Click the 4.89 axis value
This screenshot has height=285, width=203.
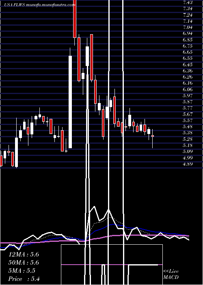click(x=188, y=164)
